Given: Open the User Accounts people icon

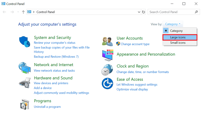Looking at the screenshot, I should [107, 41].
